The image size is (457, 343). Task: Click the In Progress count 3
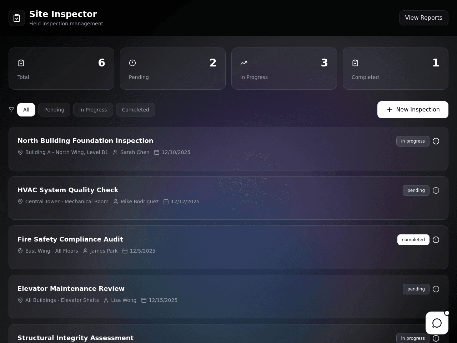pos(325,63)
